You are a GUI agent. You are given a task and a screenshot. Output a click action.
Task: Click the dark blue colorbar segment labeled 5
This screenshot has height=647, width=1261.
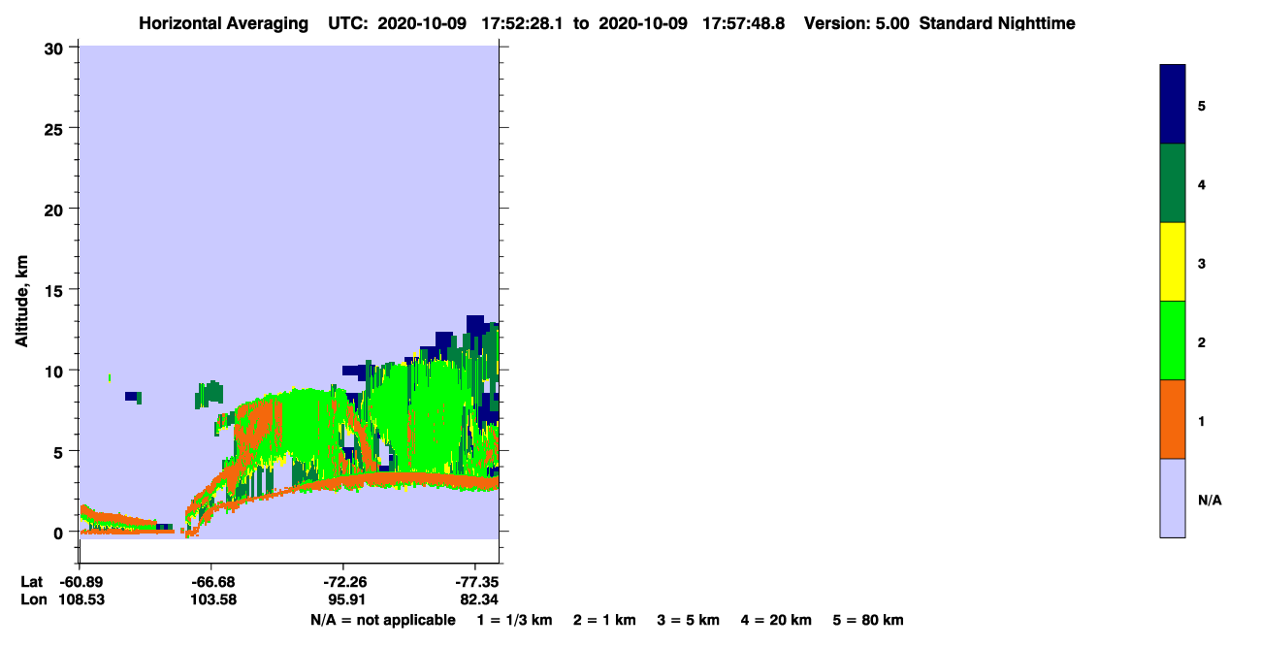pos(1172,105)
